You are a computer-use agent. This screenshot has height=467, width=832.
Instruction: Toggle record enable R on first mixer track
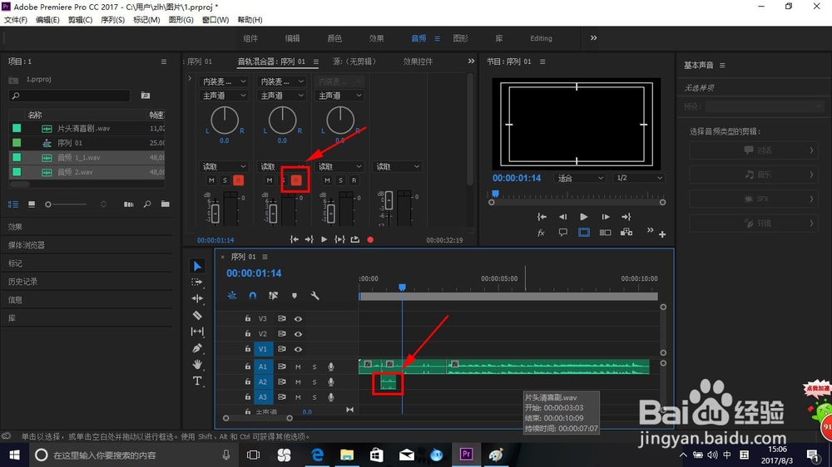[x=238, y=180]
